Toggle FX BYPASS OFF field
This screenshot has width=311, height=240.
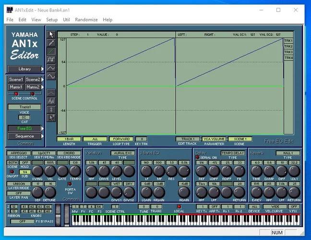23,221
